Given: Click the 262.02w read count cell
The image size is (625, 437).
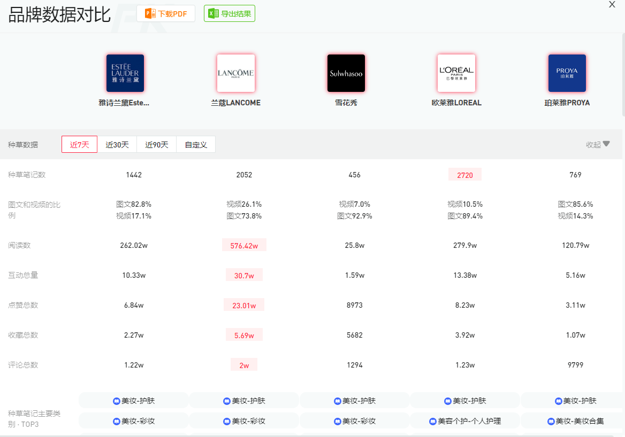Looking at the screenshot, I should pyautogui.click(x=134, y=245).
